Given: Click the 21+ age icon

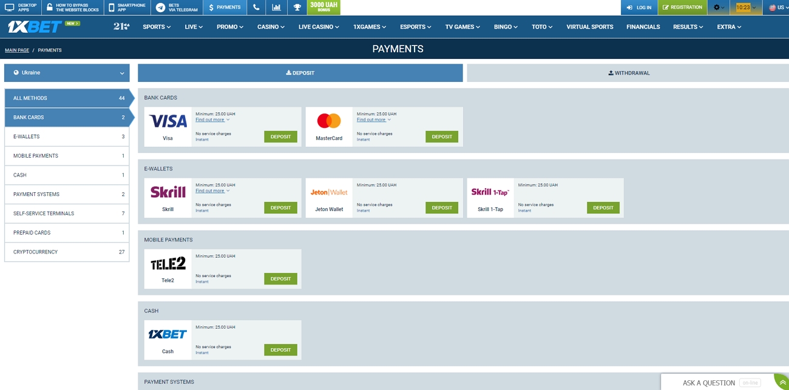Looking at the screenshot, I should (121, 27).
